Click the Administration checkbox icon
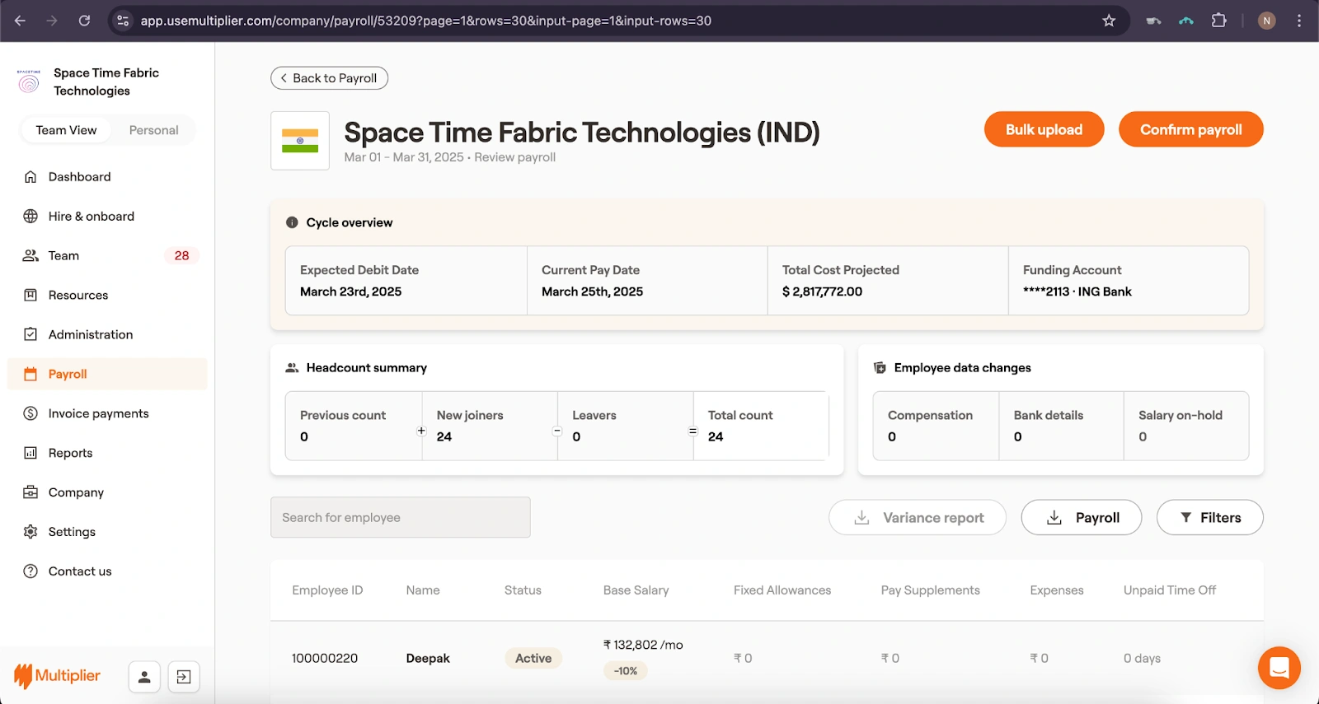 point(31,334)
